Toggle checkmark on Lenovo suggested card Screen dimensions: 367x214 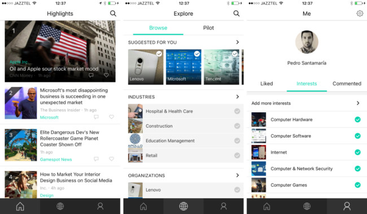pyautogui.click(x=159, y=54)
